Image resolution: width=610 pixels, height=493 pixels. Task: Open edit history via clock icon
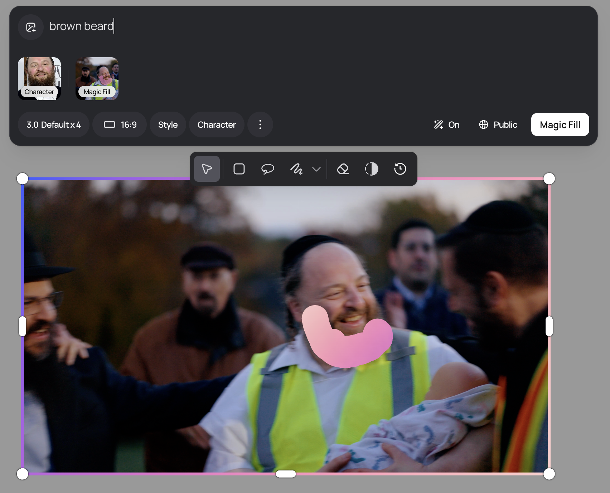point(400,169)
